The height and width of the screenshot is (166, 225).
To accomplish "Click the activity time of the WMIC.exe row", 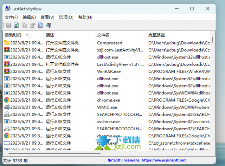I will (x=27, y=107).
